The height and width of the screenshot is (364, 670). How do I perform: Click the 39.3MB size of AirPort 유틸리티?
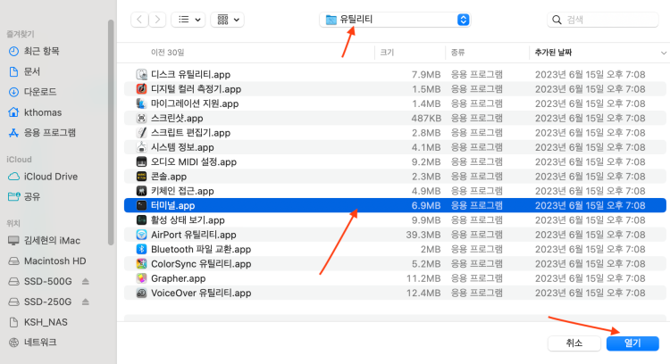pos(423,235)
